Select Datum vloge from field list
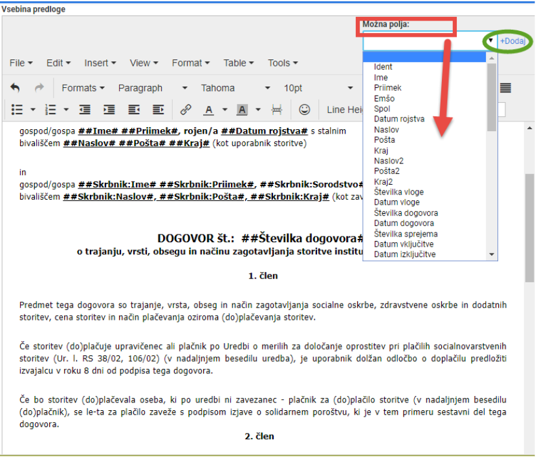 point(424,202)
